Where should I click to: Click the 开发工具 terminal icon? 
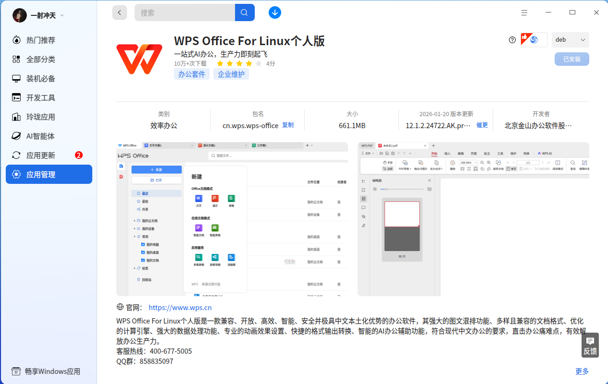click(16, 97)
